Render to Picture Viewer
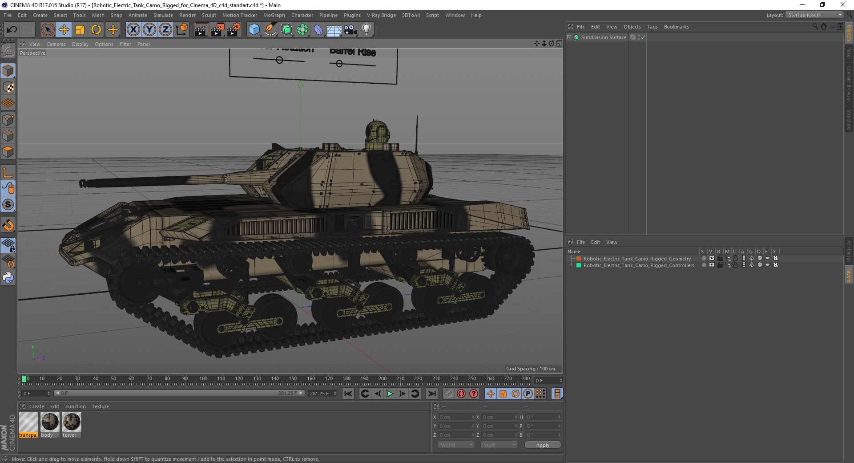The width and height of the screenshot is (854, 463). click(x=218, y=30)
